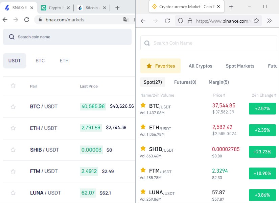Sort the Binance list by Price
Screen dimensions: 279x203
(219, 95)
